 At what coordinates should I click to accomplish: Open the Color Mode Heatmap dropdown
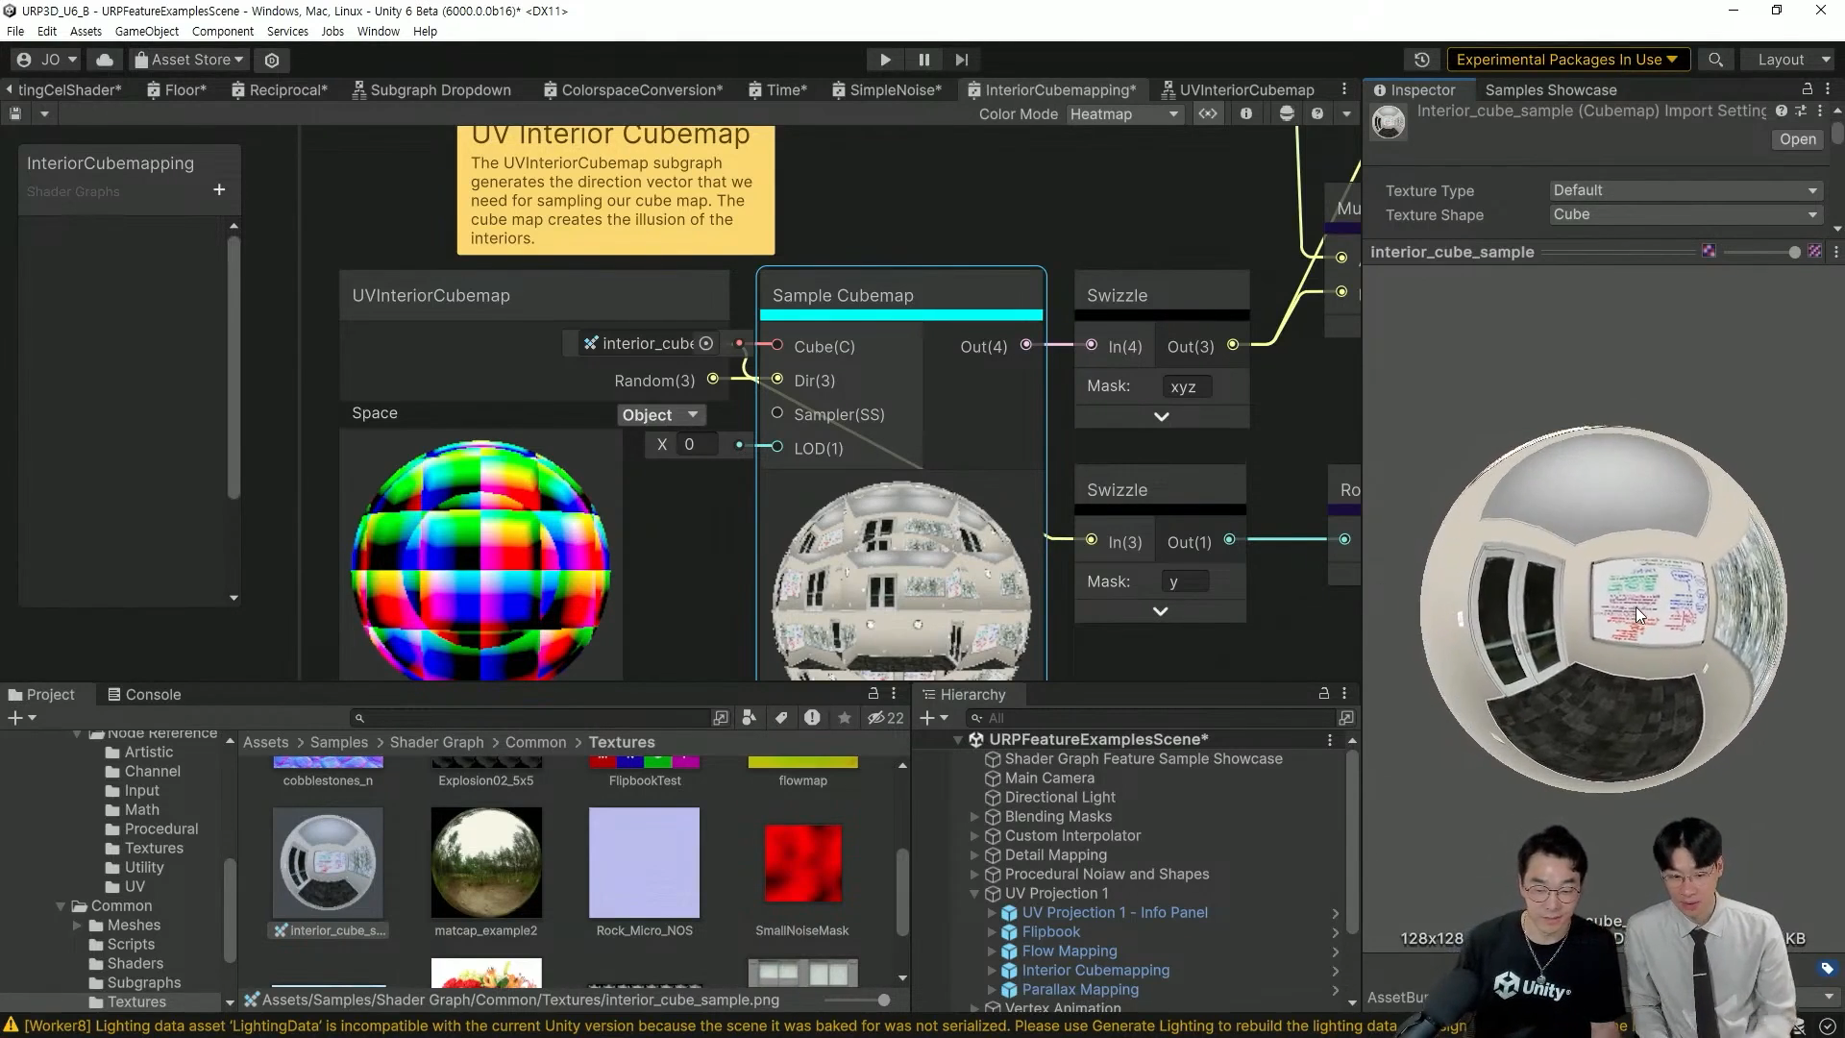click(x=1123, y=113)
